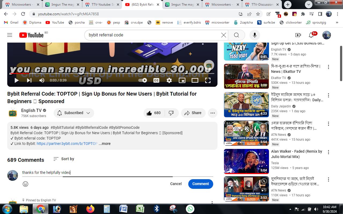Like the video showing 680 likes
This screenshot has width=343, height=214.
click(x=153, y=113)
